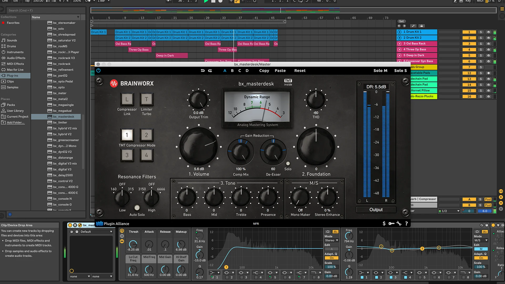
Task: Open the M/S mode dropdown in second EQ
Action: click(481, 240)
